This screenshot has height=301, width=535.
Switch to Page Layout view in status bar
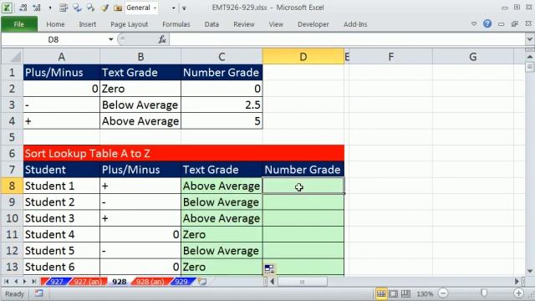[x=394, y=293]
